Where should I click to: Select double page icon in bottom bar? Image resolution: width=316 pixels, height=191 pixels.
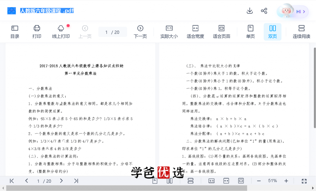(170, 181)
